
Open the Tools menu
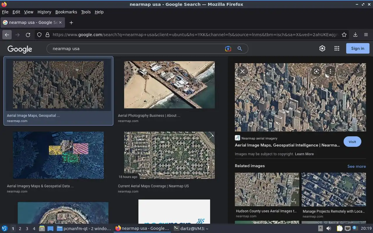click(86, 12)
